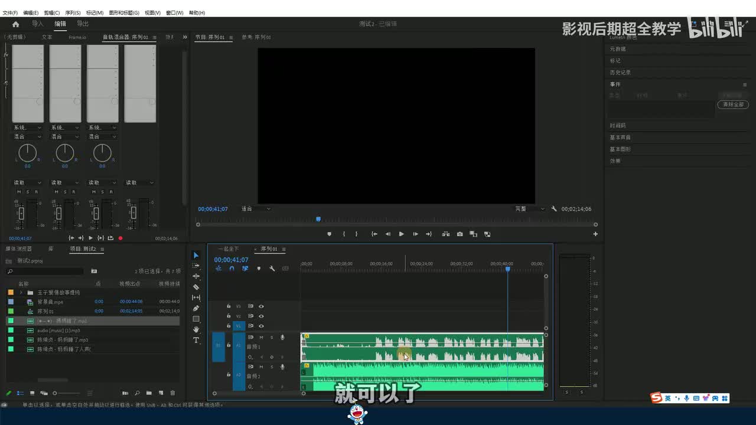Screen dimensions: 756x425
Task: Show hidden panel tabs overflow chevrons
Action: (x=185, y=37)
